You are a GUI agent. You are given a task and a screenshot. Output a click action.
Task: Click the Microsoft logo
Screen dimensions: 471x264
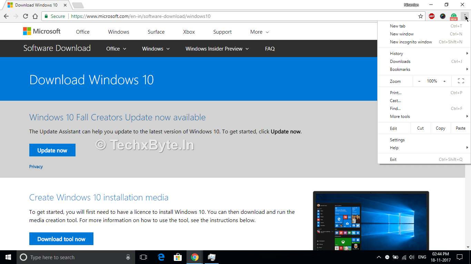(42, 31)
